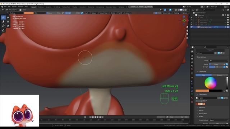Image resolution: width=230 pixels, height=129 pixels.
Task: Open the Stroke dropdown in header
Action: (114, 13)
